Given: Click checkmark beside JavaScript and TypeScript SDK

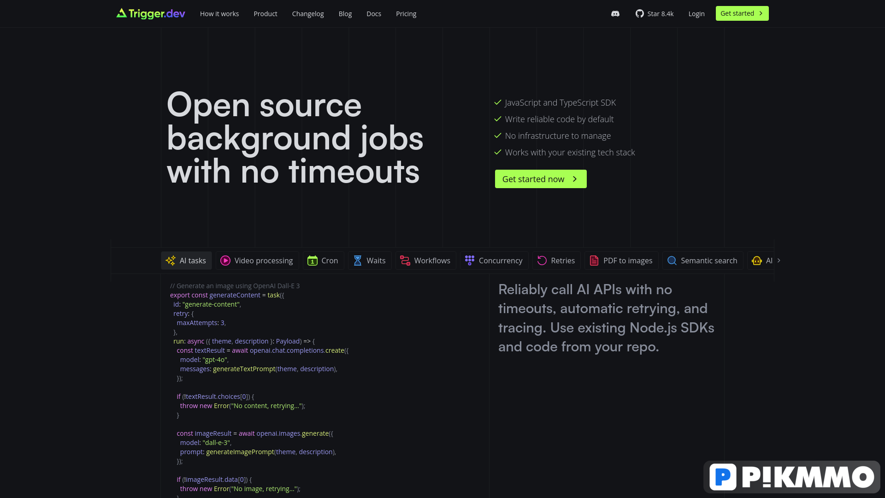Looking at the screenshot, I should click(x=498, y=102).
